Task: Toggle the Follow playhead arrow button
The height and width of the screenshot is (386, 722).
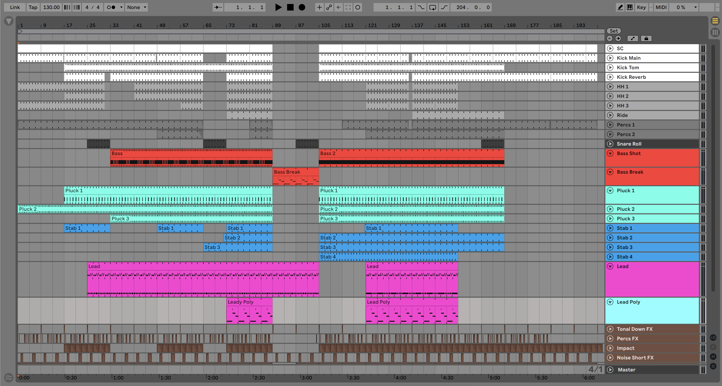Action: pos(218,7)
